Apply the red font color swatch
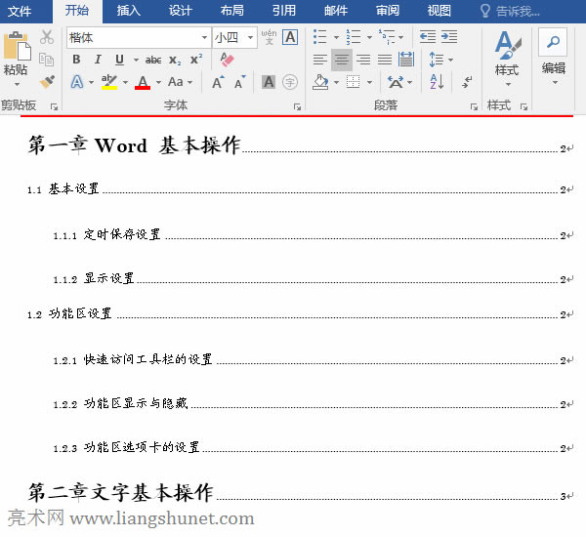The image size is (586, 537). [143, 82]
